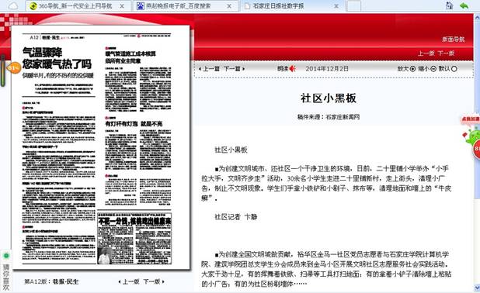The width and height of the screenshot is (480, 293).
Task: Click the red 朗读 speaker icon
Action: 293,69
